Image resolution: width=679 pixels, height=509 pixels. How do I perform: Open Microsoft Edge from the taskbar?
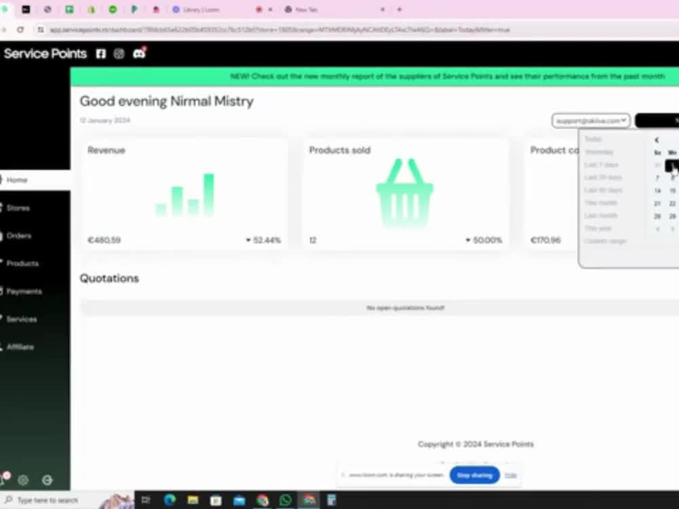170,500
